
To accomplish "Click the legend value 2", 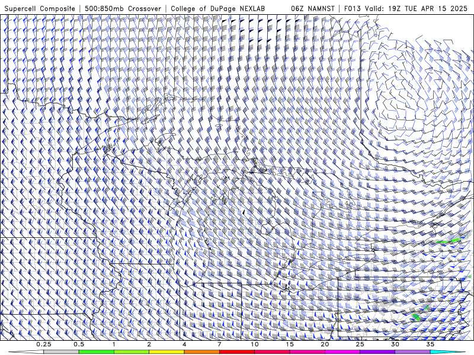I will tap(149, 344).
